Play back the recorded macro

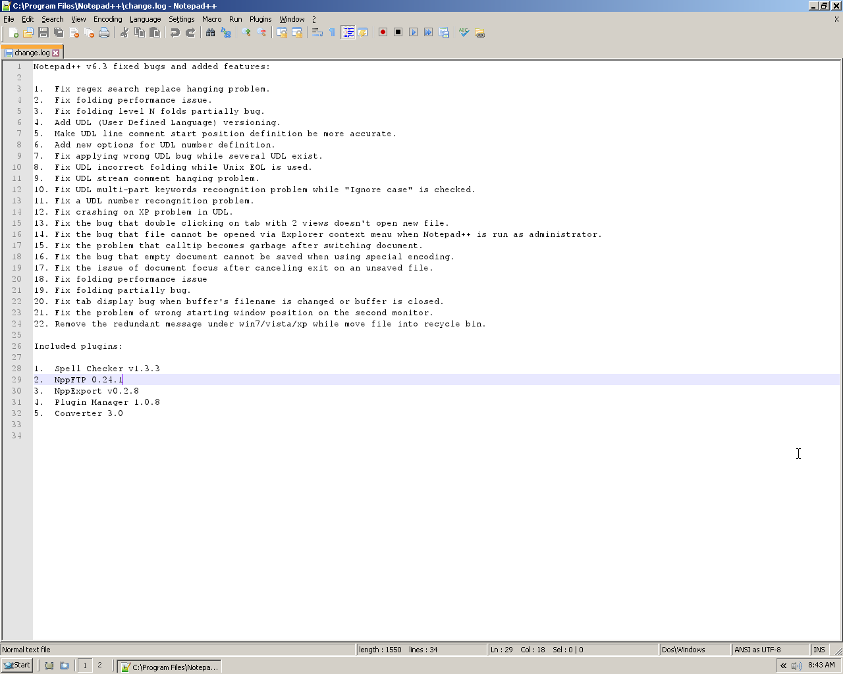(413, 32)
